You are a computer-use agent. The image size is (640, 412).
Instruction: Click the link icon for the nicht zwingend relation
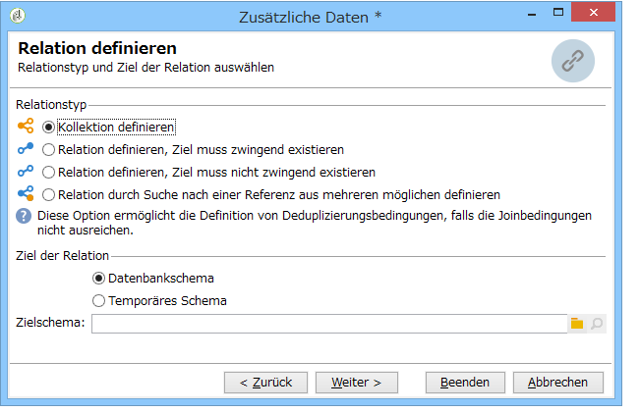(x=26, y=171)
